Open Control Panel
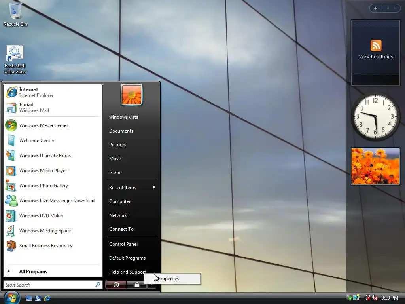The image size is (405, 304). point(132,244)
